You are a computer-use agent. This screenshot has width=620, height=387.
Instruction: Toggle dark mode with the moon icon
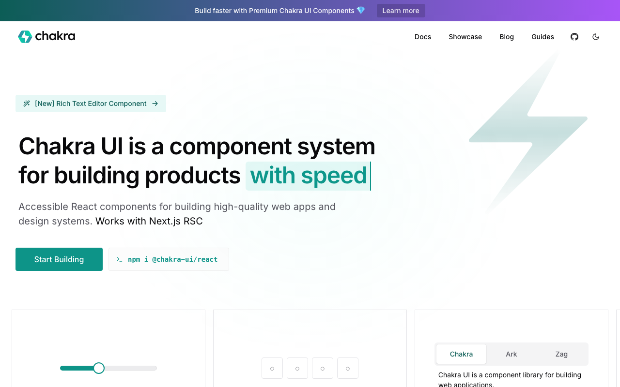click(596, 36)
